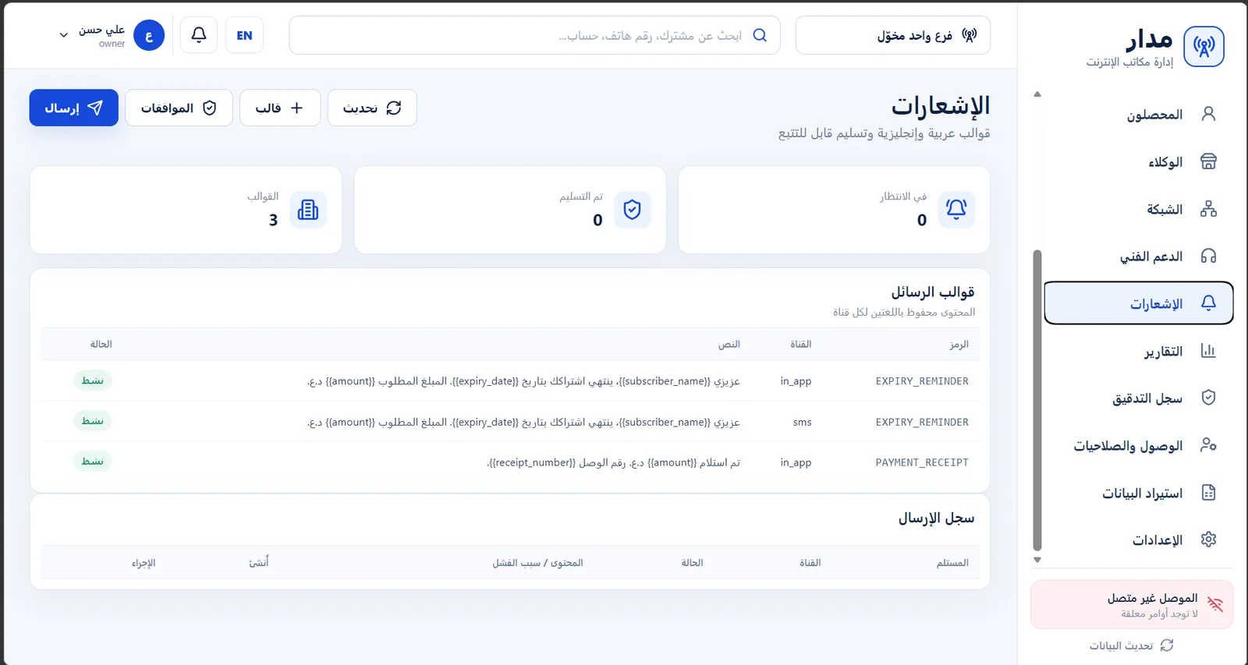
Task: Click نشط badge in PAYMENT_RECEIPT row
Action: click(93, 462)
